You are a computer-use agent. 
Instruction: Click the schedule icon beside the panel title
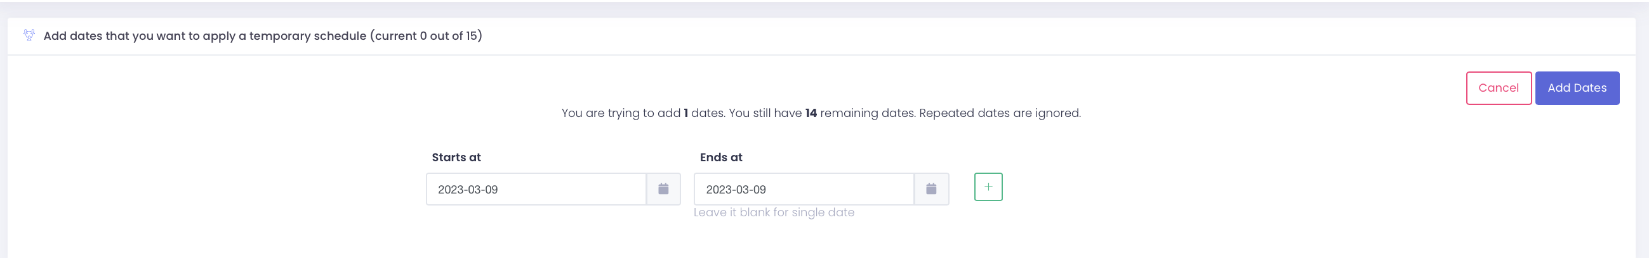coord(29,35)
